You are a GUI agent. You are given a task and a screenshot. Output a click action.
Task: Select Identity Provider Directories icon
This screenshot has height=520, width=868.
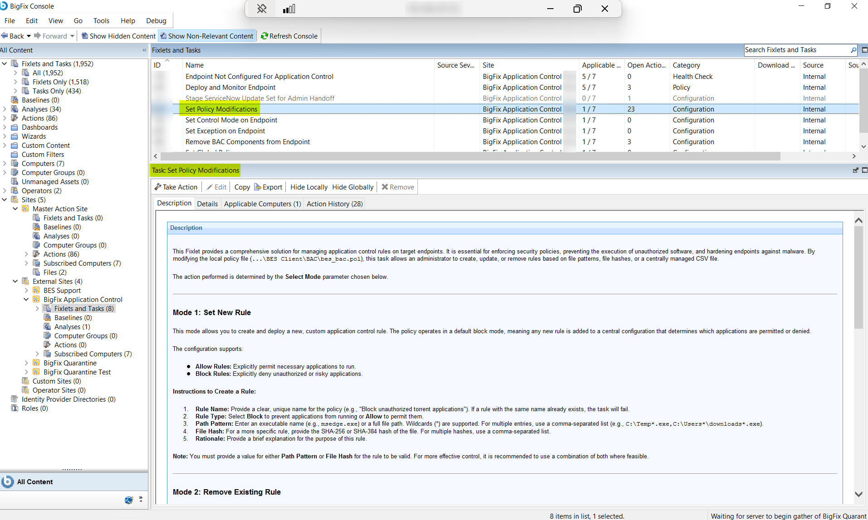(x=15, y=399)
